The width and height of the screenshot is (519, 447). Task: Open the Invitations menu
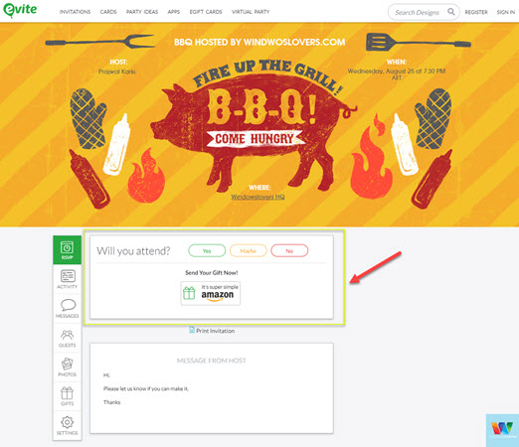(75, 12)
